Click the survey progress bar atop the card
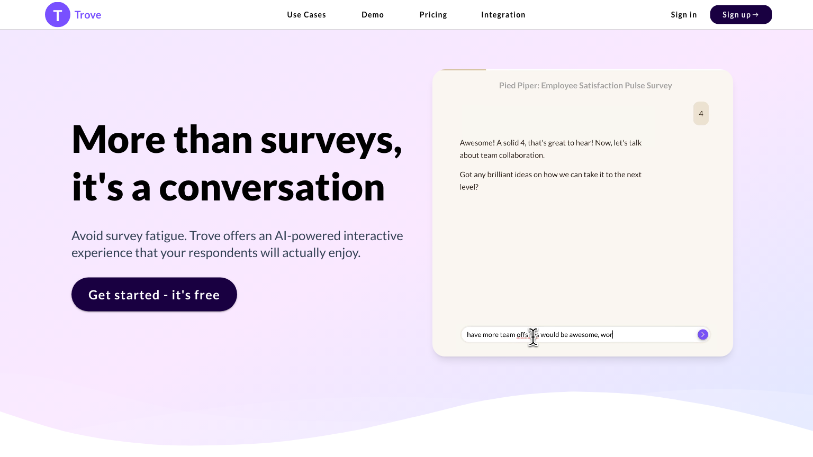Image resolution: width=813 pixels, height=457 pixels. point(463,70)
